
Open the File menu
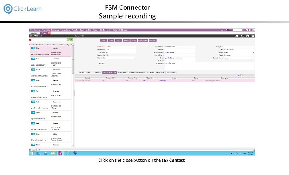tap(31, 30)
